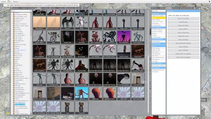
Task: Click the Clean Up Everything button
Action: 183,19
